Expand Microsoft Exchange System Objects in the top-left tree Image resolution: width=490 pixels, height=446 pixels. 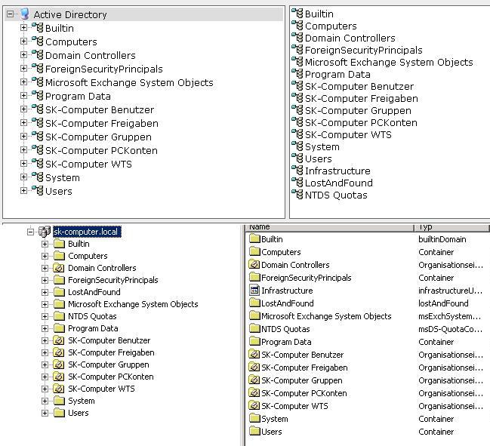pyautogui.click(x=23, y=82)
